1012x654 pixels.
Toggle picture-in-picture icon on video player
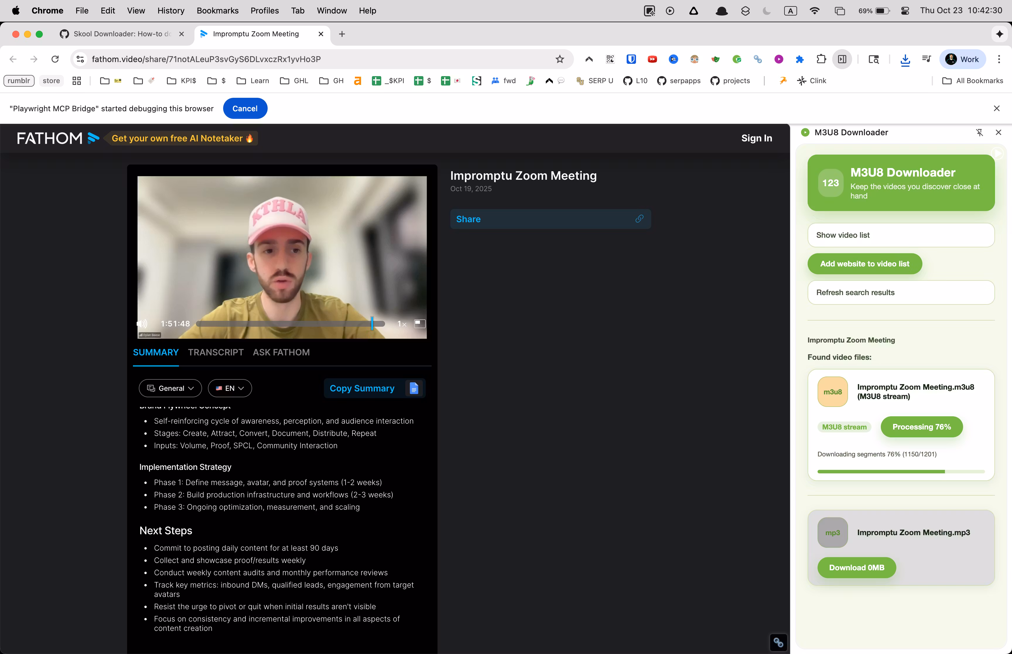click(419, 323)
